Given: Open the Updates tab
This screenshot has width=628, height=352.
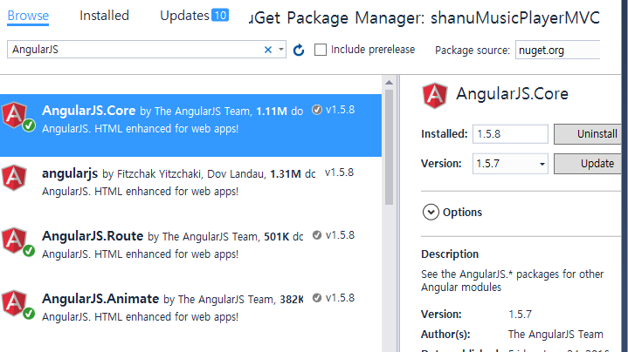Looking at the screenshot, I should point(184,16).
